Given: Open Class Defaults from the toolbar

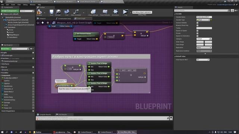Looking at the screenshot, I should (105, 12).
